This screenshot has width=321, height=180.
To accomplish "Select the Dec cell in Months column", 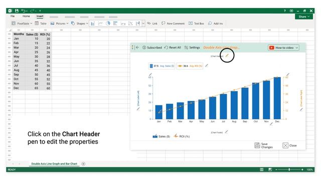I will click(19, 88).
